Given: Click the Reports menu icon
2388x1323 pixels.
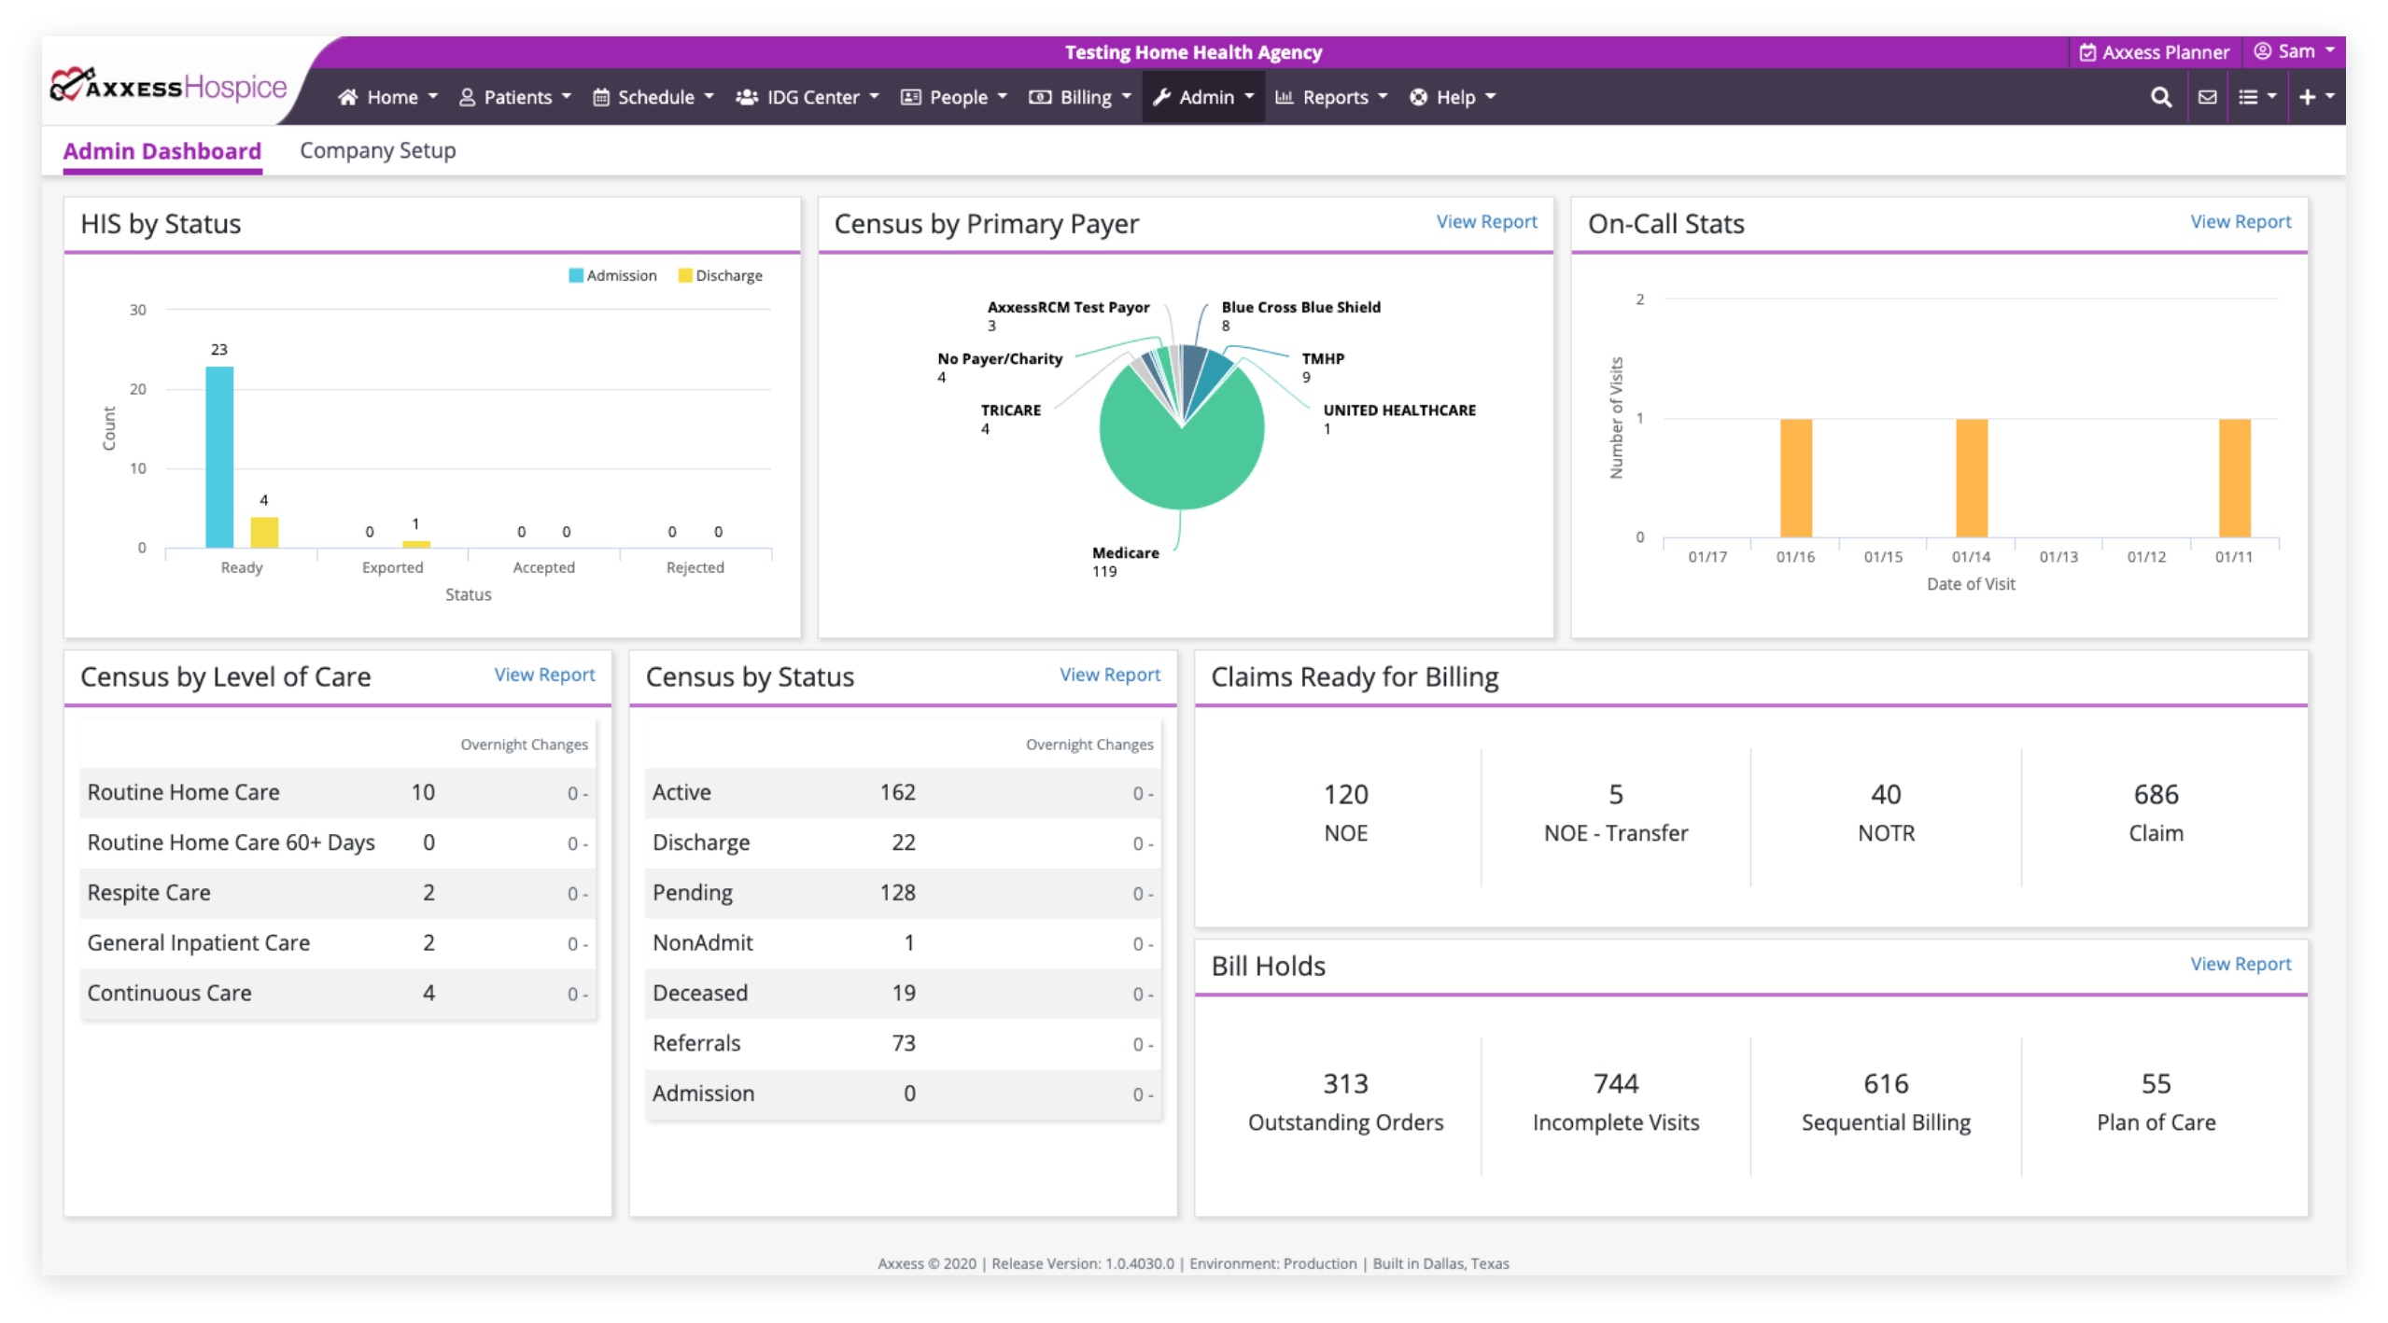Looking at the screenshot, I should 1283,94.
